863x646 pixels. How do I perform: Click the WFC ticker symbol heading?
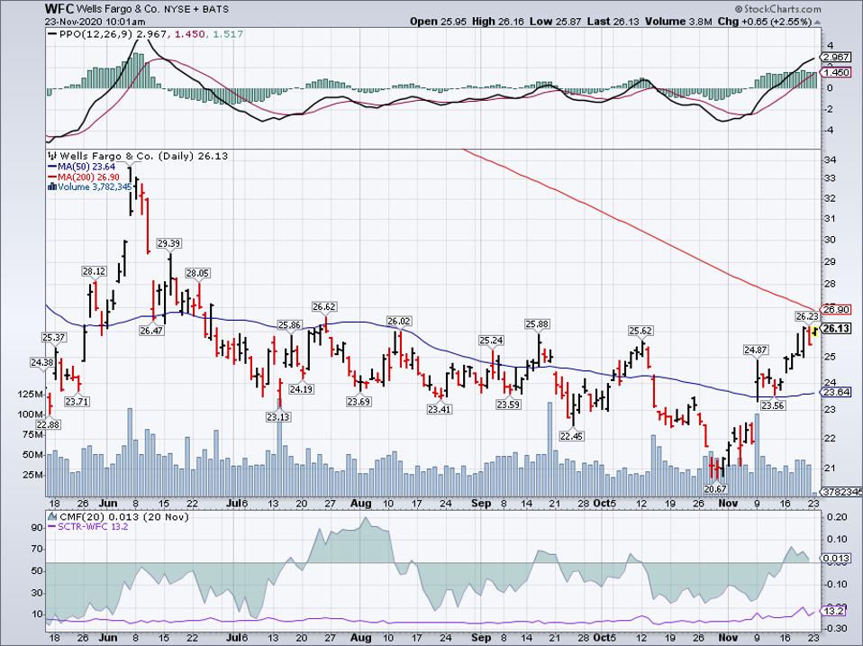point(59,9)
